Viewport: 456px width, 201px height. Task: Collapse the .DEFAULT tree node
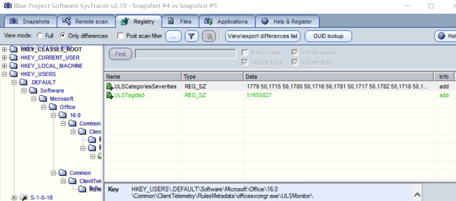[x=14, y=82]
